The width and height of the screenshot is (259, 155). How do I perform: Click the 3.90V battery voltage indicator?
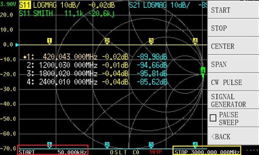(8, 4)
